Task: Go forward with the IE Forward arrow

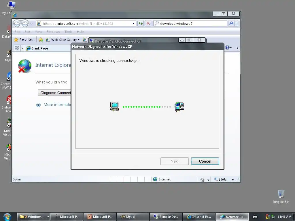Action: click(x=25, y=24)
